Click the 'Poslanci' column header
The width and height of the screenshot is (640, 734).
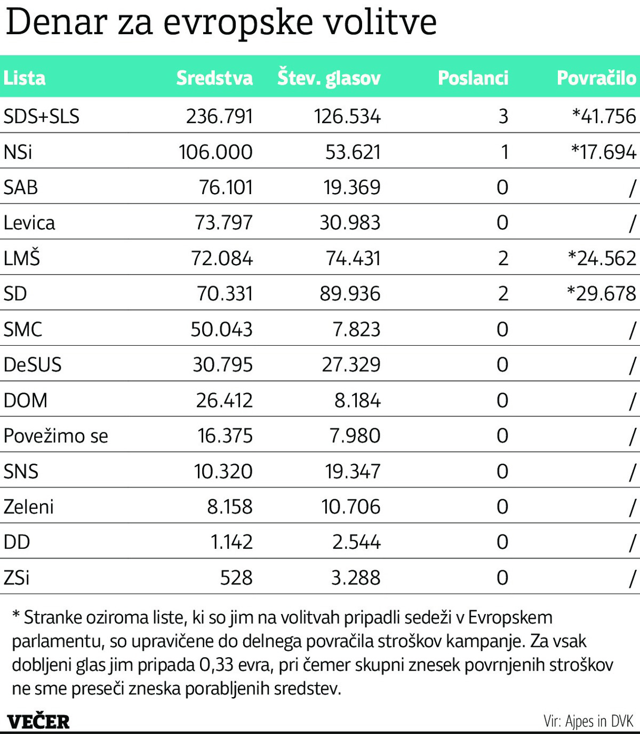tap(473, 78)
